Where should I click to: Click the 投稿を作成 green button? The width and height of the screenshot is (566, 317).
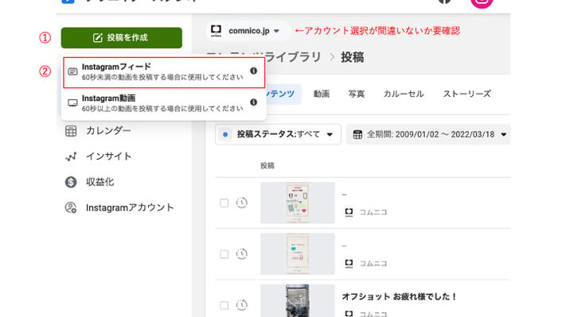(x=121, y=38)
